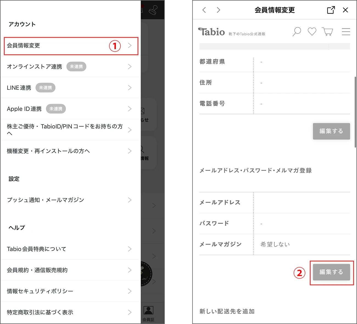This screenshot has height=324, width=357.
Task: Expand プッシュ通知・メールマガジン row chevron
Action: tap(130, 200)
